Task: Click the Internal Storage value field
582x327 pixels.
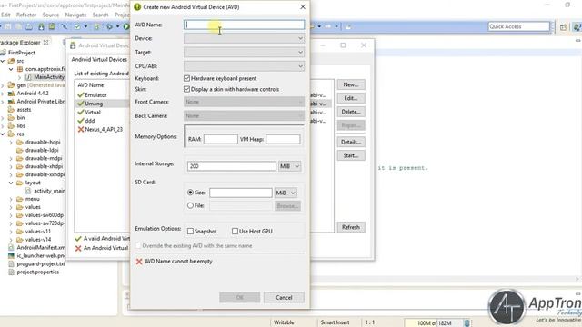Action: click(x=232, y=166)
